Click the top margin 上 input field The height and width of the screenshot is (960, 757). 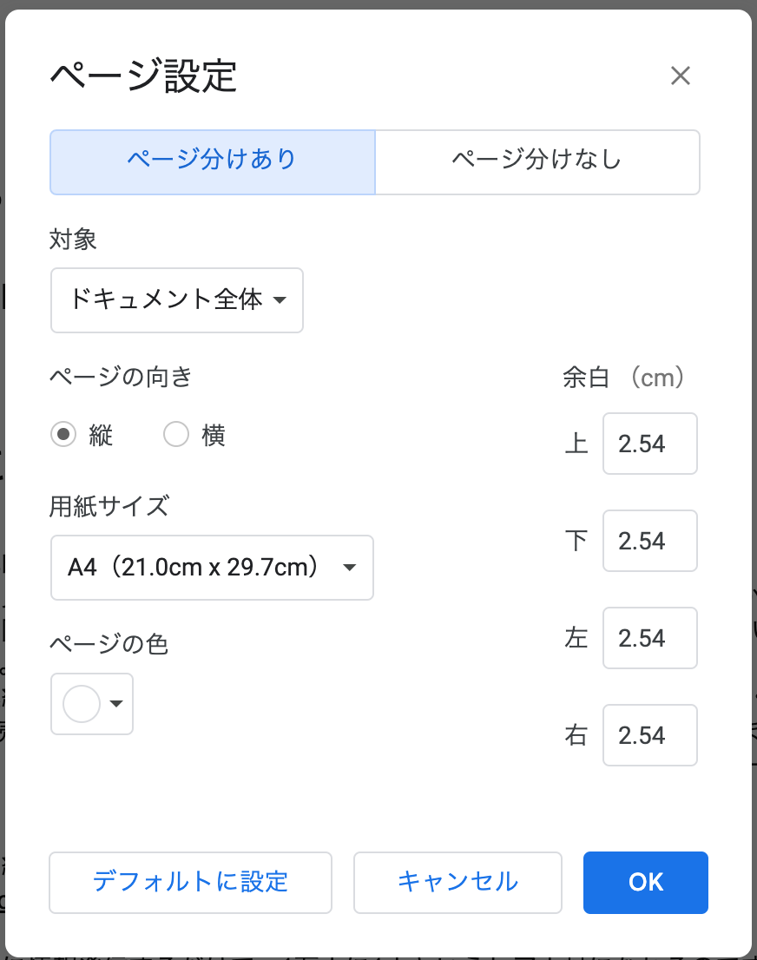tap(649, 444)
